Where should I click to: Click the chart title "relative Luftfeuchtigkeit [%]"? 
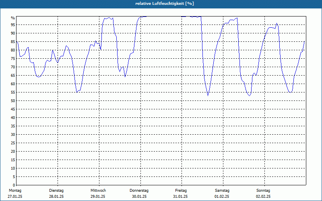tap(165, 4)
